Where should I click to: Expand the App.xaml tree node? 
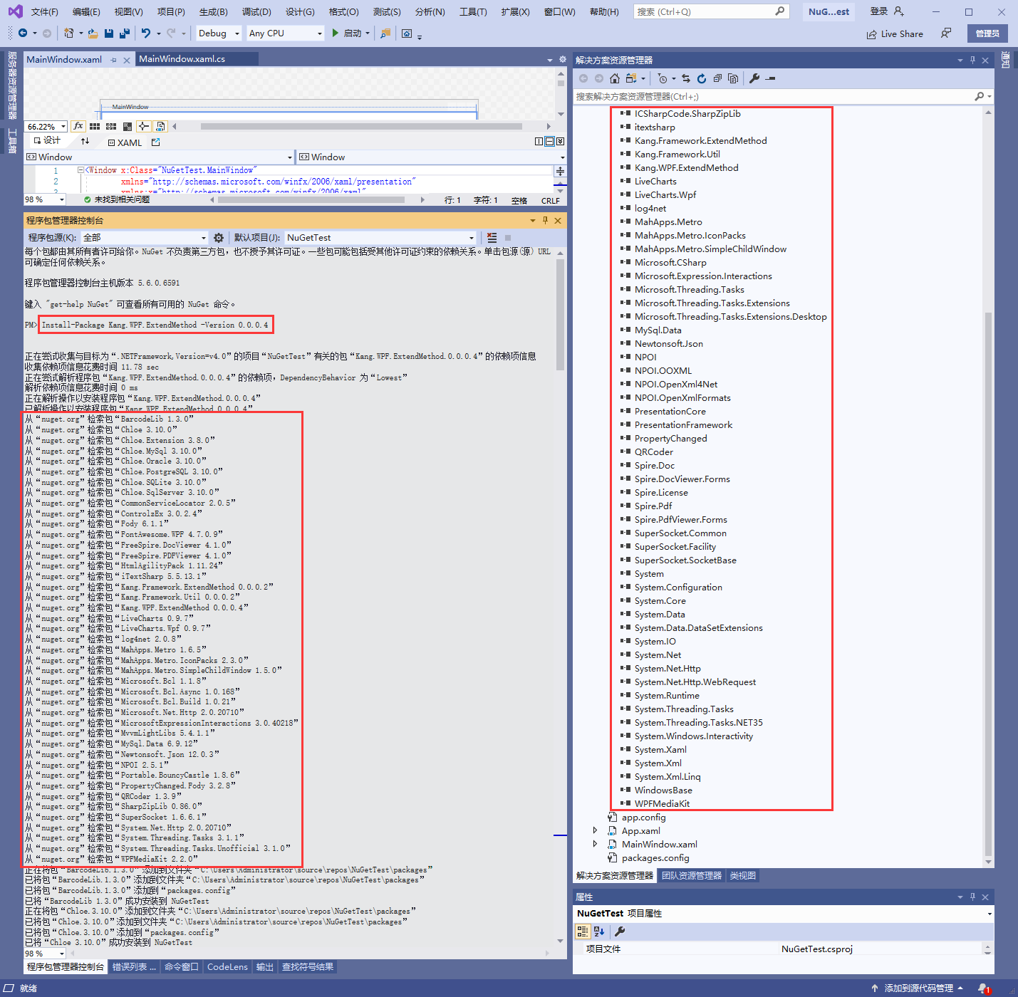(x=595, y=830)
